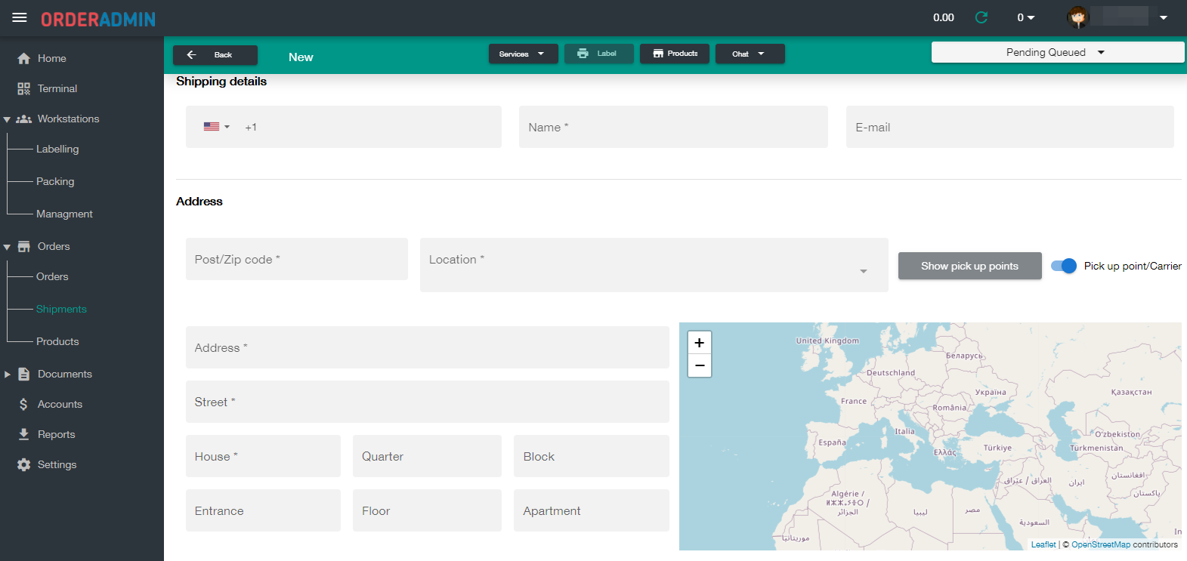Click the Products store icon in toolbar
This screenshot has height=561, width=1187.
(658, 54)
